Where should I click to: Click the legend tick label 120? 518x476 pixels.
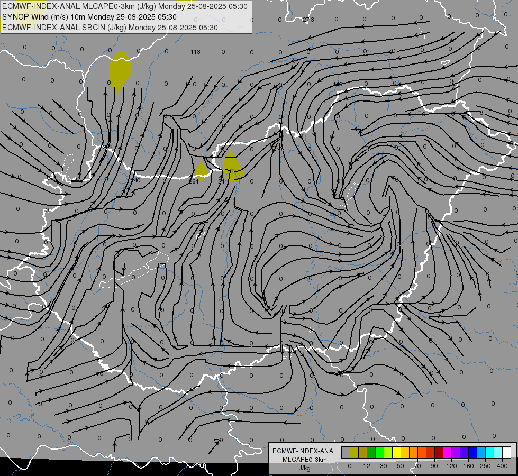pyautogui.click(x=451, y=466)
